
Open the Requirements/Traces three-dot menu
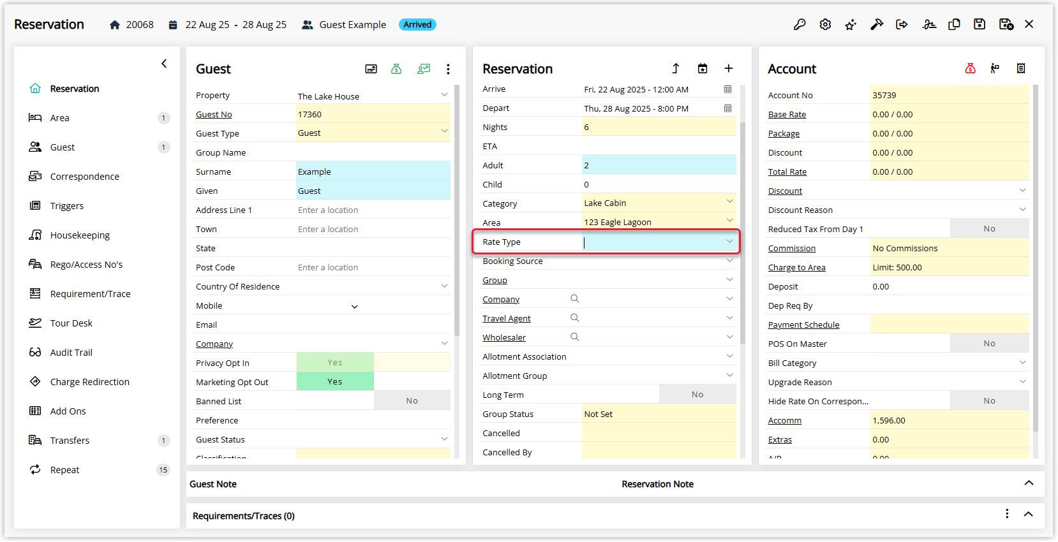pyautogui.click(x=1007, y=514)
